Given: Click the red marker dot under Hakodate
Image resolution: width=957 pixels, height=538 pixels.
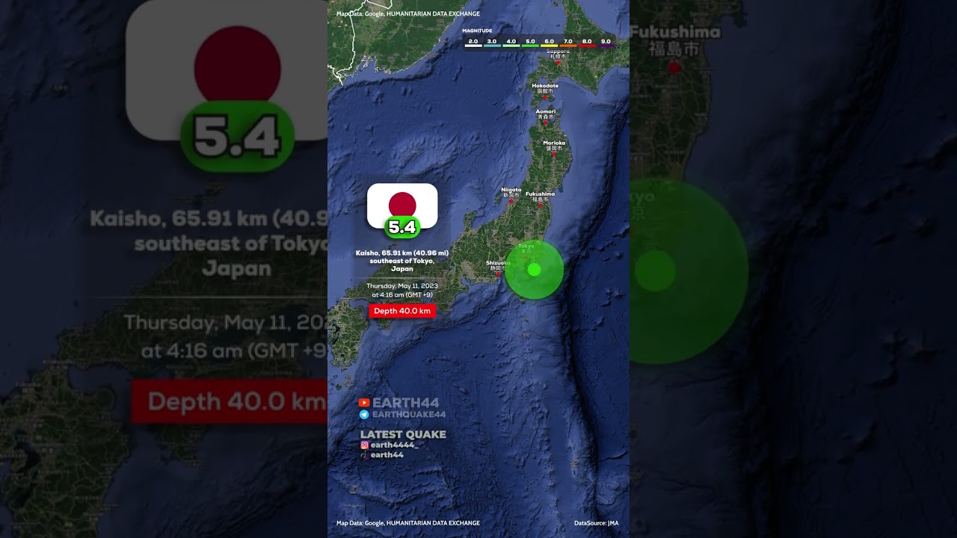Looking at the screenshot, I should pos(545,96).
